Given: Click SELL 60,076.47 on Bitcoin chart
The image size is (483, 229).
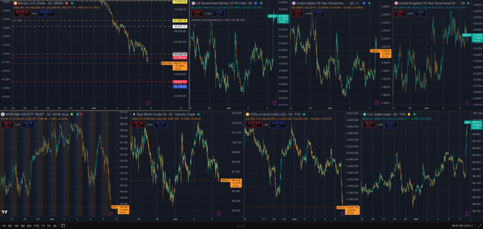Looking at the screenshot, I should click(22, 13).
